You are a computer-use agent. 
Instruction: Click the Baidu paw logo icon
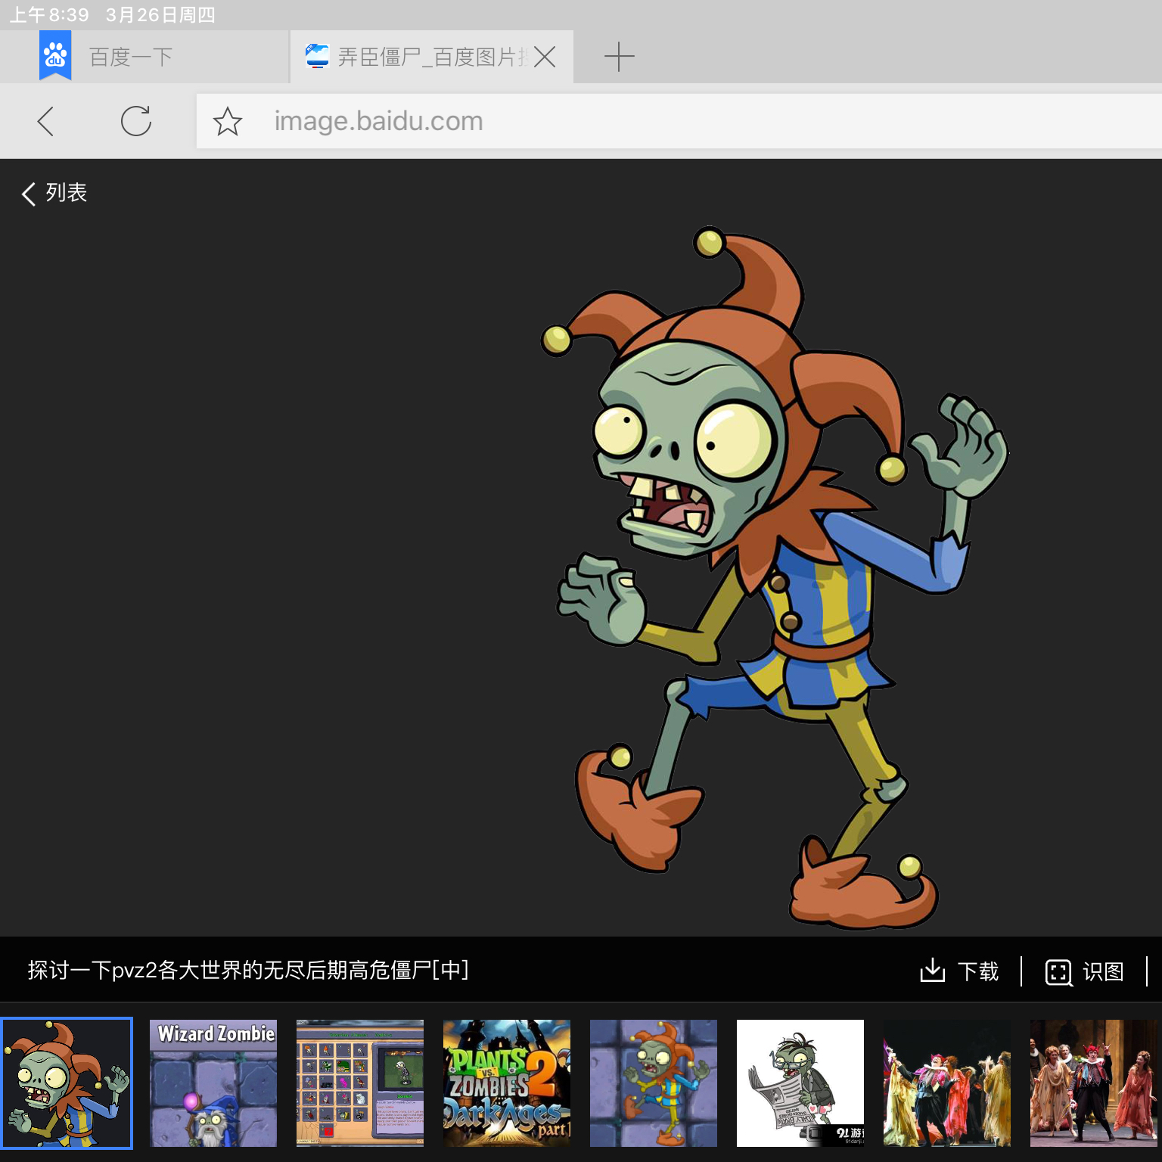coord(55,54)
